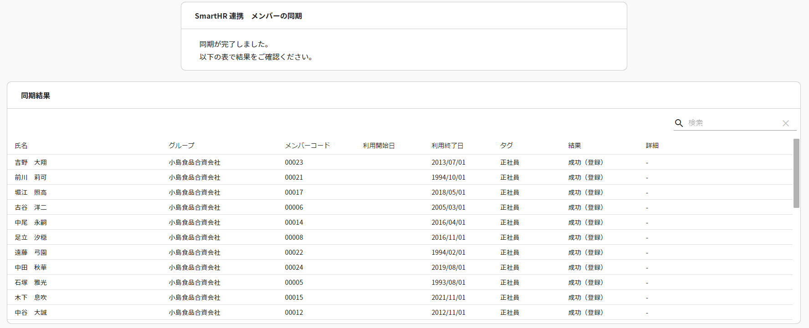Click the 氏名 column header

point(21,146)
